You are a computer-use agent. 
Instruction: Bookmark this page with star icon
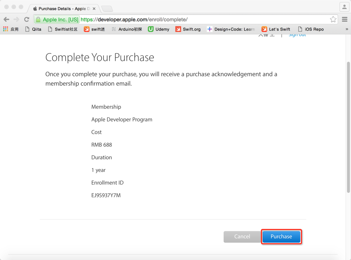(333, 19)
